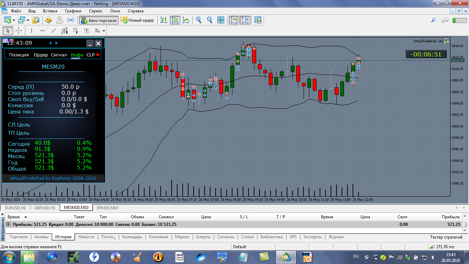Viewport: 469px width, 264px height.
Task: Expand the new chart dropdown arrow
Action: (x=14, y=20)
